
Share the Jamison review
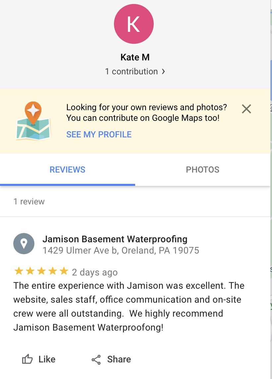pyautogui.click(x=111, y=359)
